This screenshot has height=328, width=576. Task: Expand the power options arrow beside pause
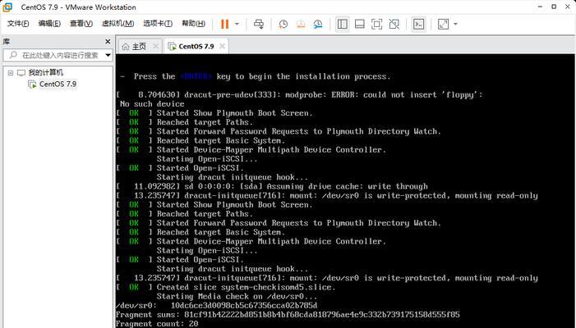coord(237,24)
